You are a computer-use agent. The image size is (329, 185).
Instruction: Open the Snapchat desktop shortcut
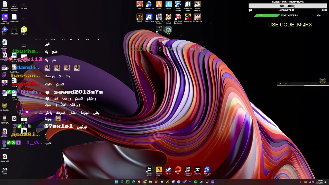coord(24,31)
